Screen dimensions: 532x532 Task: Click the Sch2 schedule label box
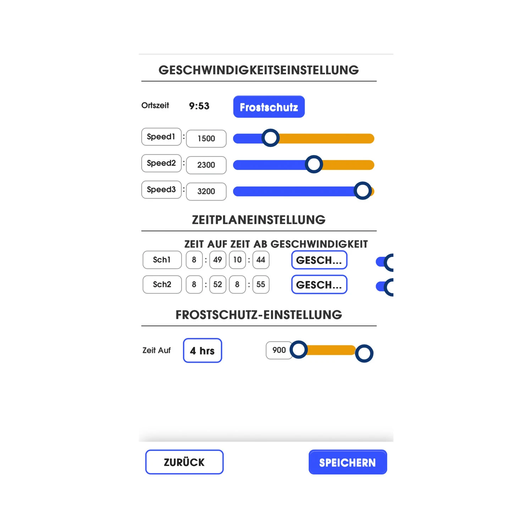tap(162, 284)
